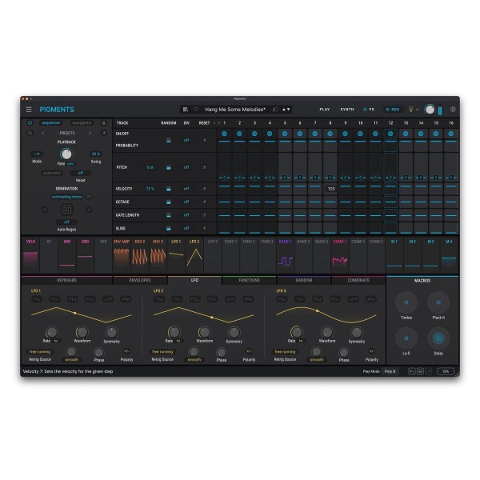This screenshot has width=480, height=480.
Task: Select the ENV AMP modulation source
Action: click(x=122, y=255)
